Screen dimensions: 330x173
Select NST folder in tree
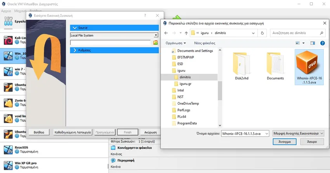point(181,97)
